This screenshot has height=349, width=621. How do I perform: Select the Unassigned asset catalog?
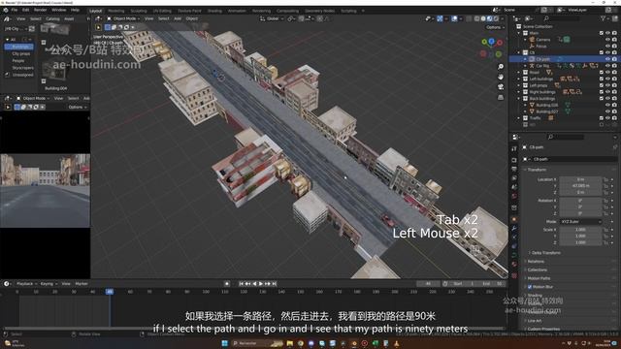point(22,75)
